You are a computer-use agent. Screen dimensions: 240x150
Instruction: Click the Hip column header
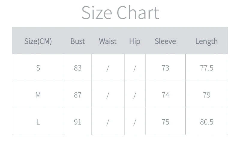(x=135, y=41)
